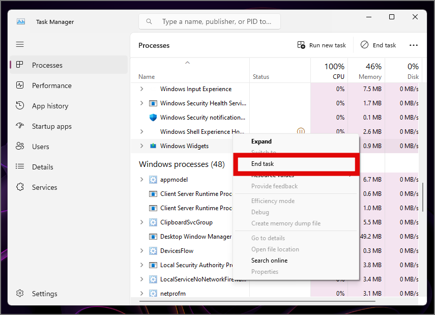Expand the appmodel process group

pos(142,180)
